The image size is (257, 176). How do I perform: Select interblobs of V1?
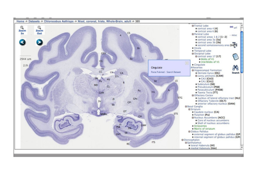(x=210, y=62)
